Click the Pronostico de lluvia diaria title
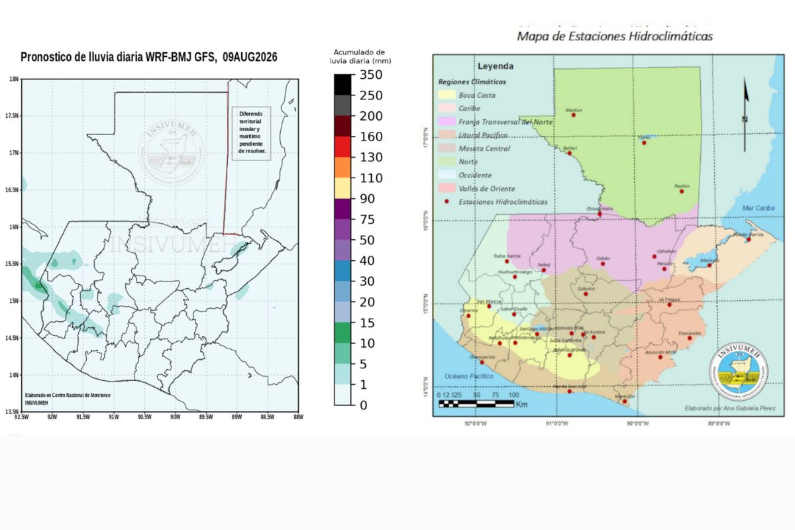The width and height of the screenshot is (795, 530). [149, 57]
